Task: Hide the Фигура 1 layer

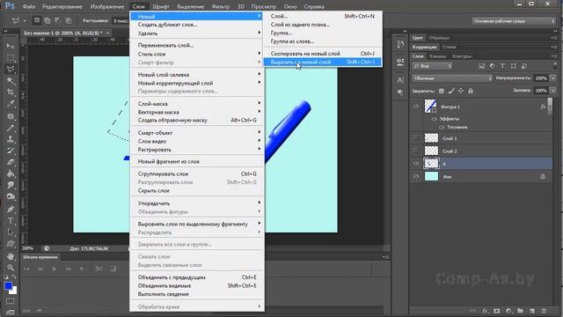Action: point(416,107)
